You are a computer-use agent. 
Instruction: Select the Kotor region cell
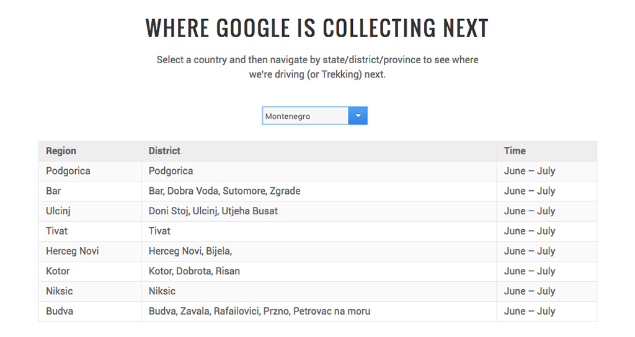coord(90,271)
